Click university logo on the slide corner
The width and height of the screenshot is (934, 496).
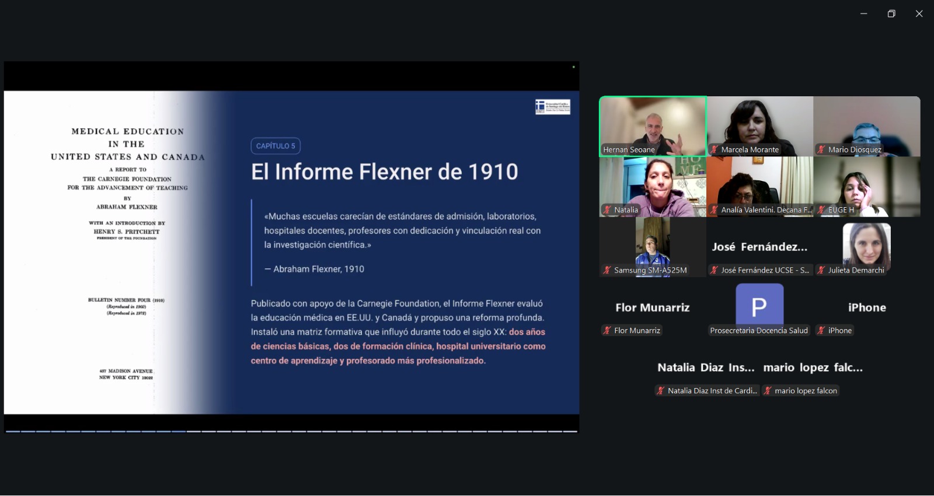pyautogui.click(x=553, y=106)
